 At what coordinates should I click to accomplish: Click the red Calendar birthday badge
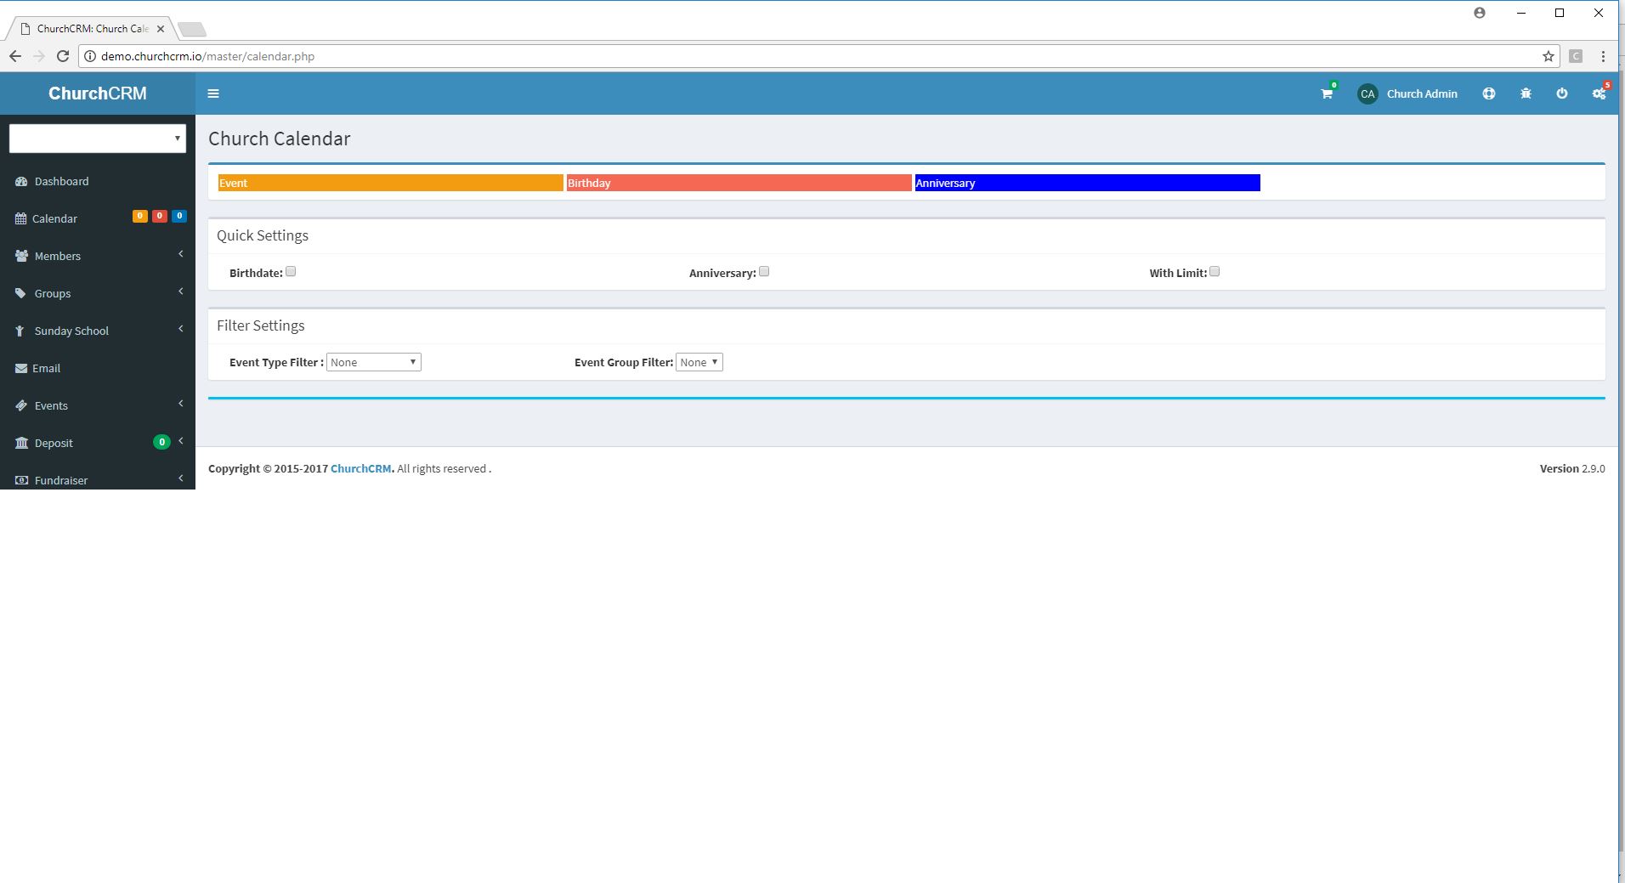coord(159,216)
